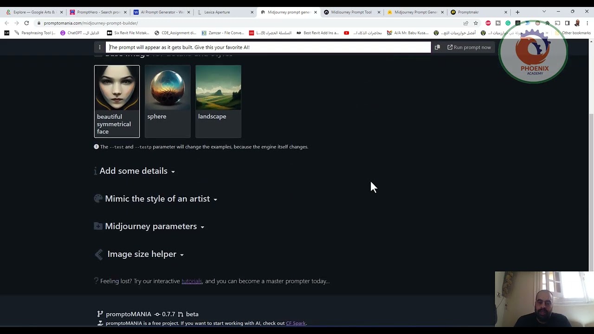The width and height of the screenshot is (594, 334).
Task: Open the Image size helper section
Action: point(145,254)
